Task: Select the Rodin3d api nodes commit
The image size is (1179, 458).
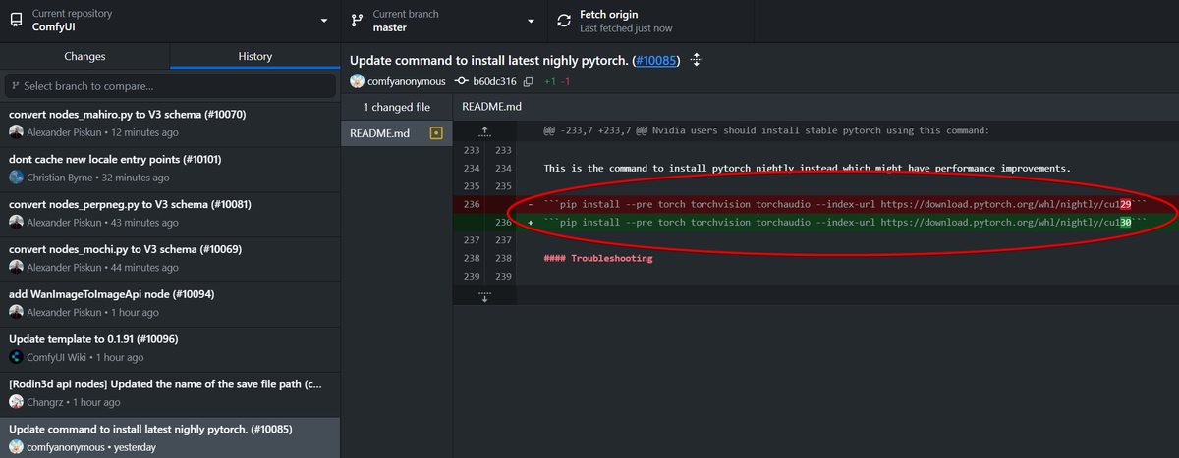Action: coord(170,392)
